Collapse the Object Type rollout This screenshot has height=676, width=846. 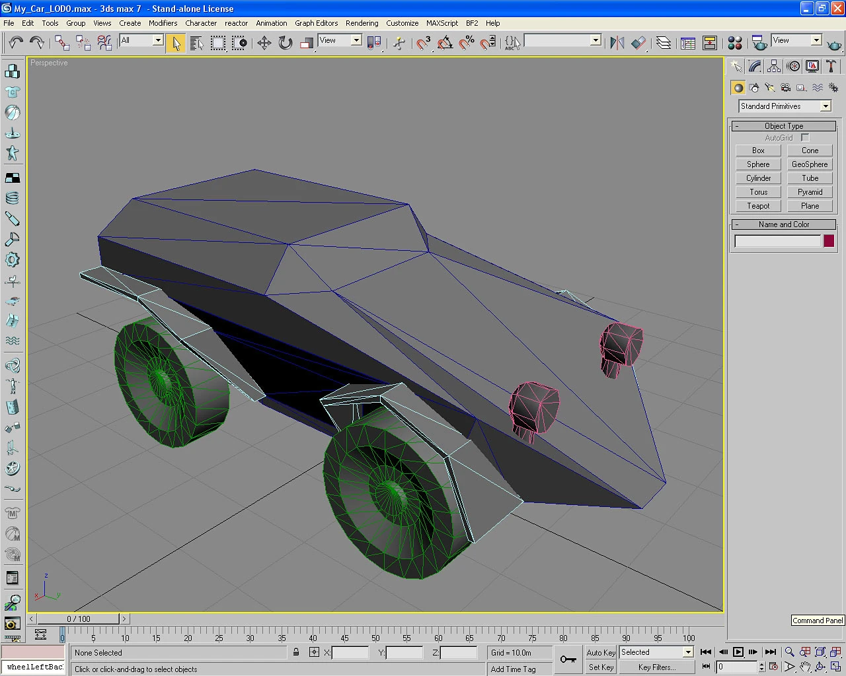point(784,125)
